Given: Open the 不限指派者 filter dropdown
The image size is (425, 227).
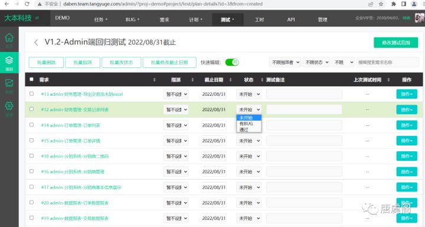Looking at the screenshot, I should [x=285, y=63].
